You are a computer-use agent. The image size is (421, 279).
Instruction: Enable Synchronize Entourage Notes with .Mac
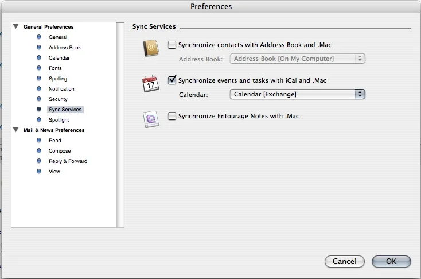tap(172, 116)
